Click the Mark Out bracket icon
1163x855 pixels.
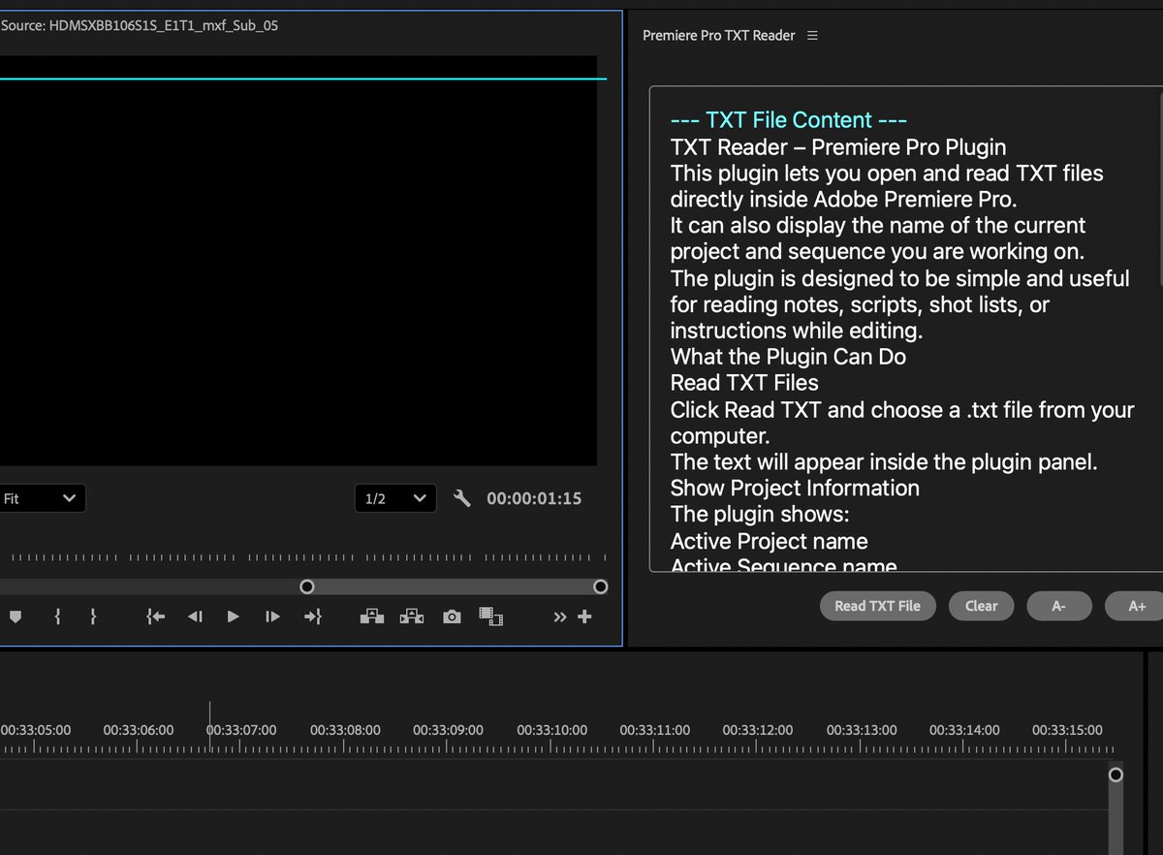[93, 617]
